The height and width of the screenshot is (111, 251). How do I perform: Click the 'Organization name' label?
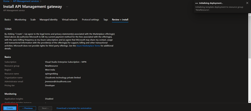14,78
